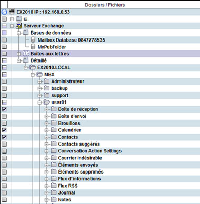Expand the support mailbox node
This screenshot has width=200, height=204.
click(39, 96)
